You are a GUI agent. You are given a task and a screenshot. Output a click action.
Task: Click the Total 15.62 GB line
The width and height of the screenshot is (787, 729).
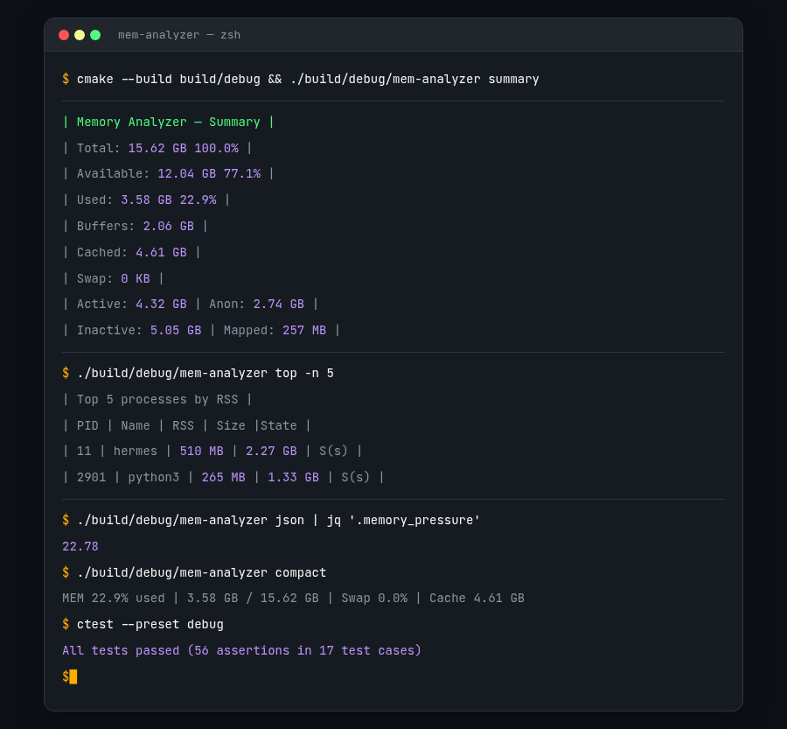[x=157, y=148]
